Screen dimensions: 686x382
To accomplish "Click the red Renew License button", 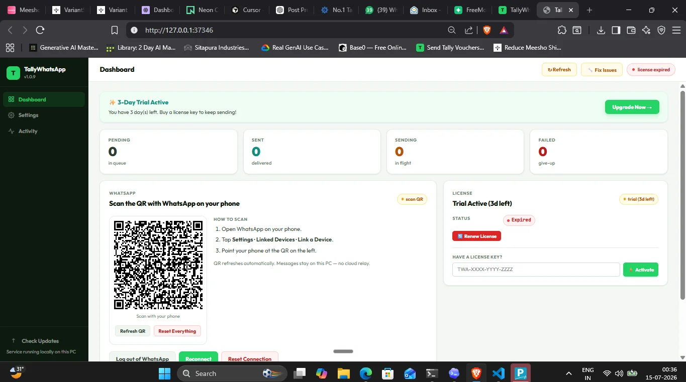I will pos(476,236).
